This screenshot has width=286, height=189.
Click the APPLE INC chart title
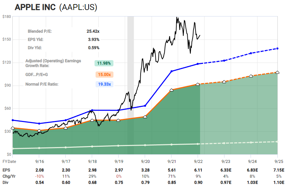click(x=35, y=7)
